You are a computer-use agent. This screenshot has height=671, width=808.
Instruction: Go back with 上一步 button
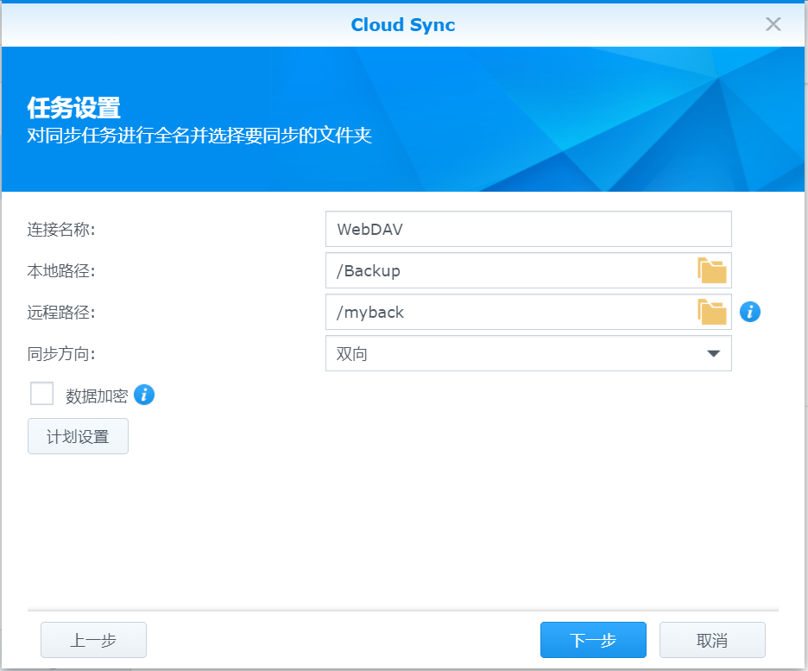[x=93, y=640]
